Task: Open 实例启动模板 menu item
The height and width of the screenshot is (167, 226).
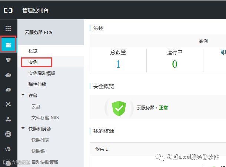Action: click(x=42, y=73)
